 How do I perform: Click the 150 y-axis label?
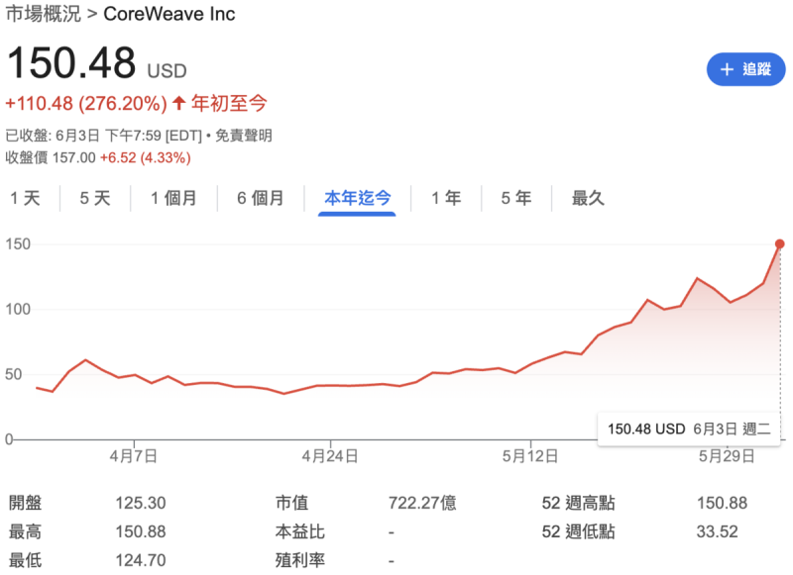[x=18, y=244]
